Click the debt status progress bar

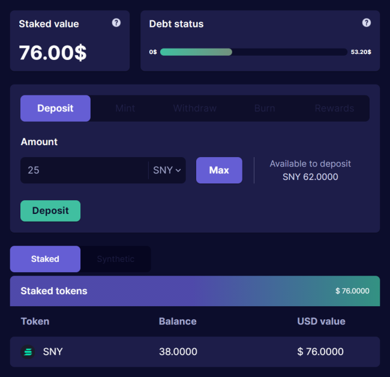(253, 52)
